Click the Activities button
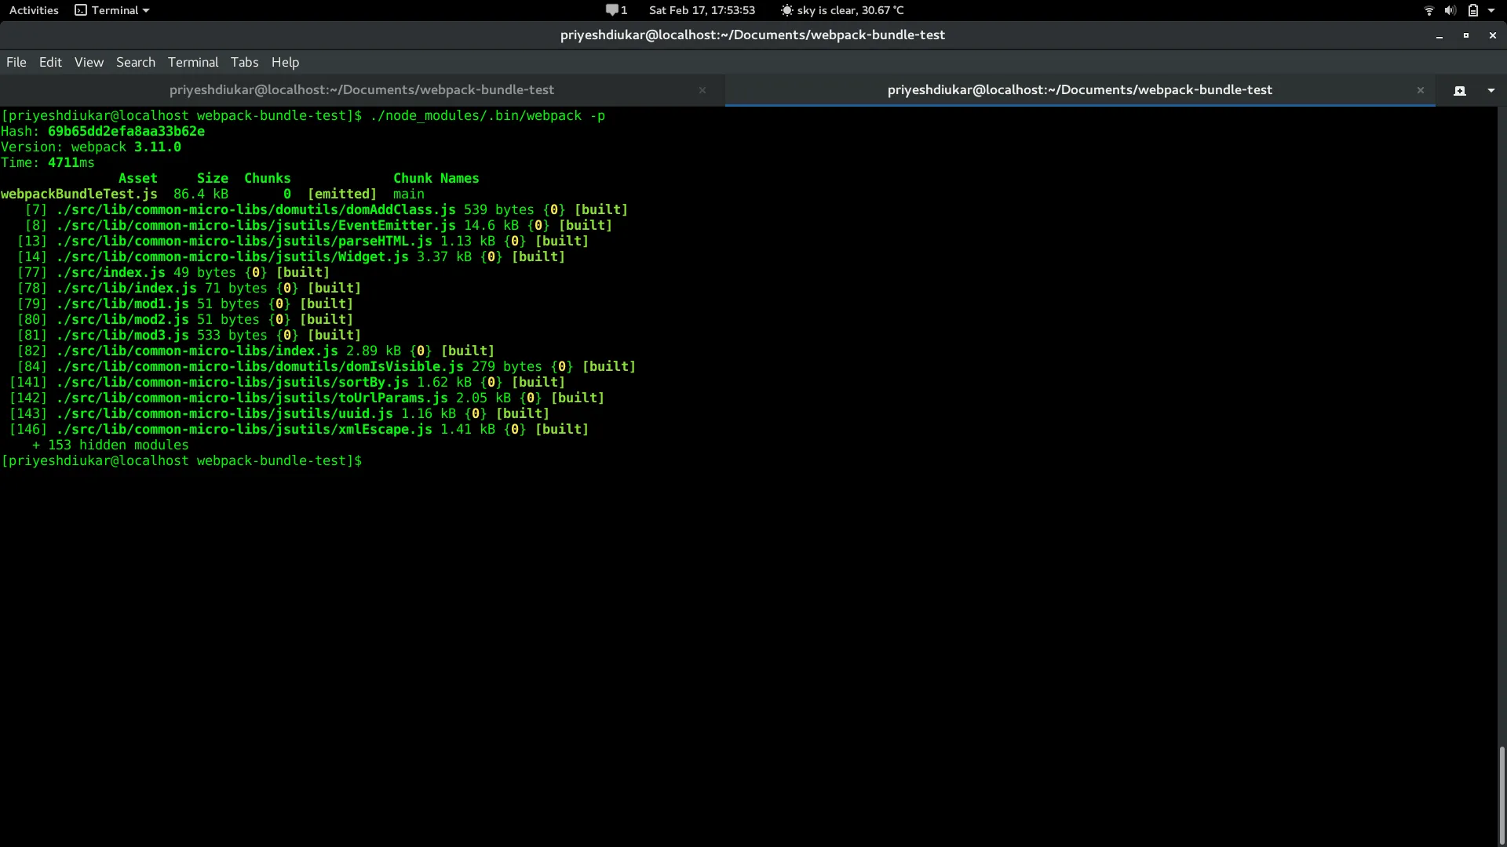This screenshot has width=1507, height=847. [34, 10]
